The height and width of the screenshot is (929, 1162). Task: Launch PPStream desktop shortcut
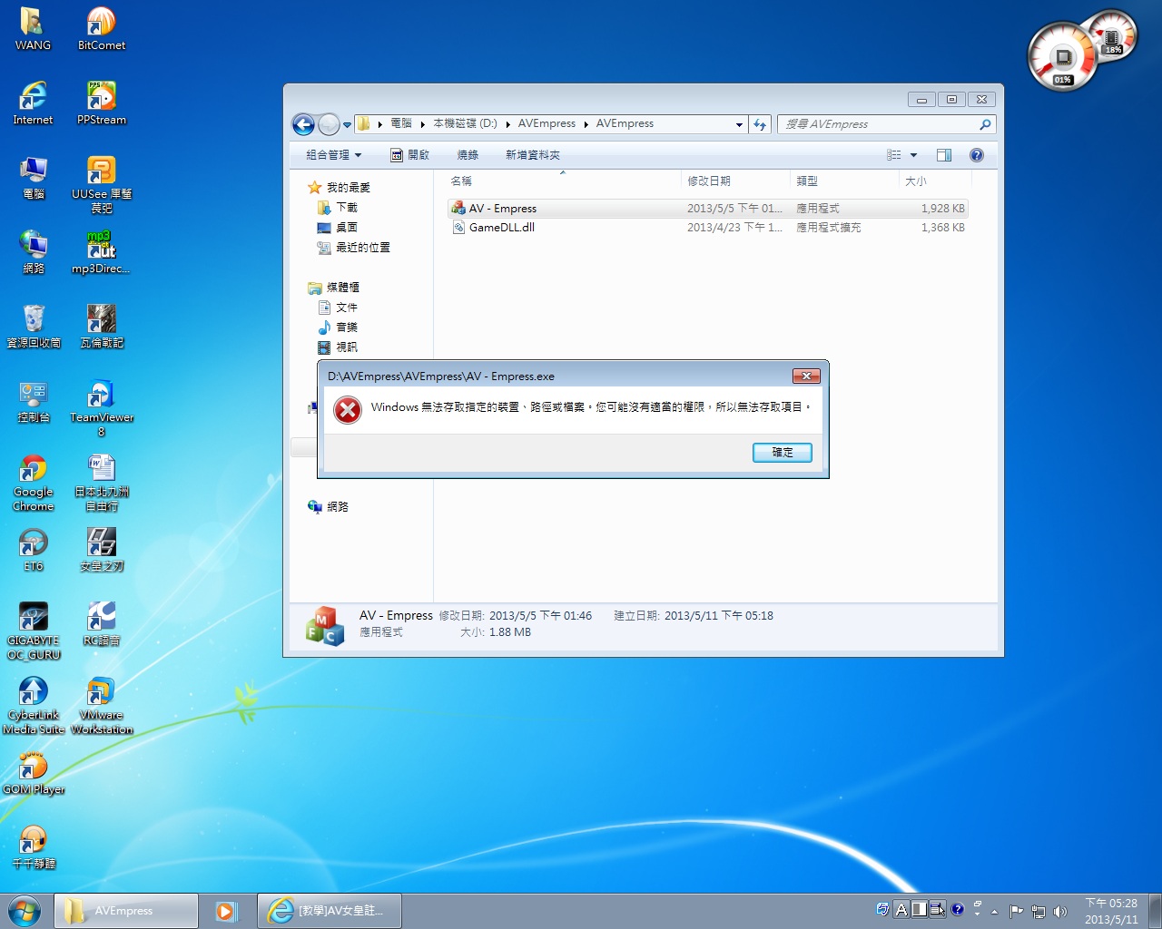tap(101, 103)
